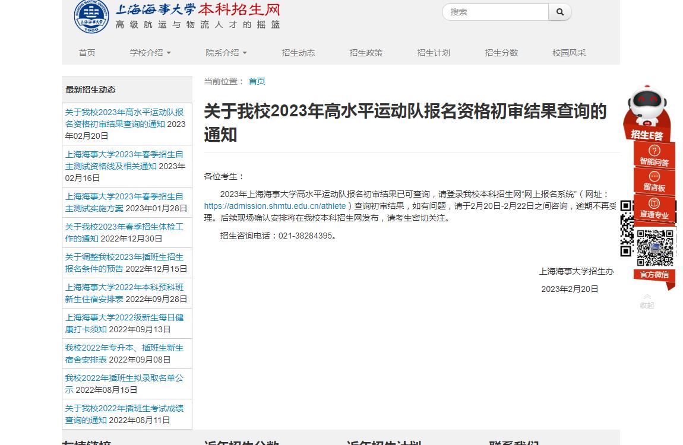Click the 官方微信 QR code image
Screen dimensions: 683x445
point(654,247)
